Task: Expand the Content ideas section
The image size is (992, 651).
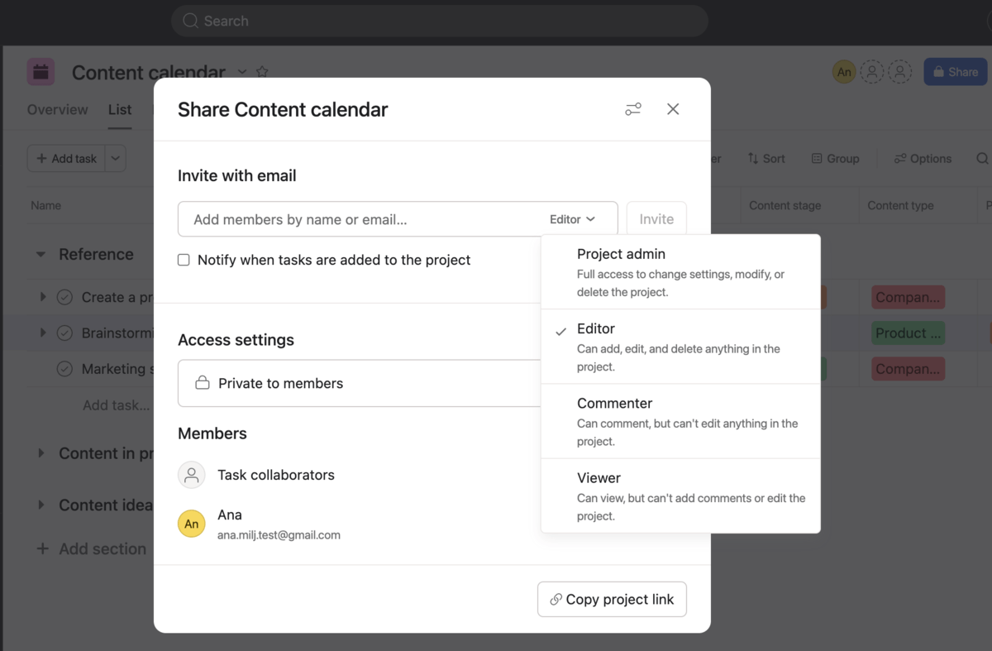Action: 40,505
